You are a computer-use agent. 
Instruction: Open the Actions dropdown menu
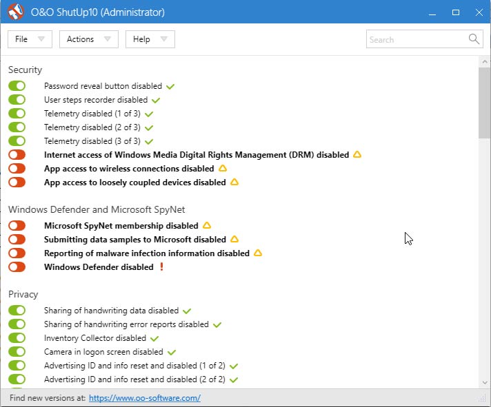click(89, 39)
